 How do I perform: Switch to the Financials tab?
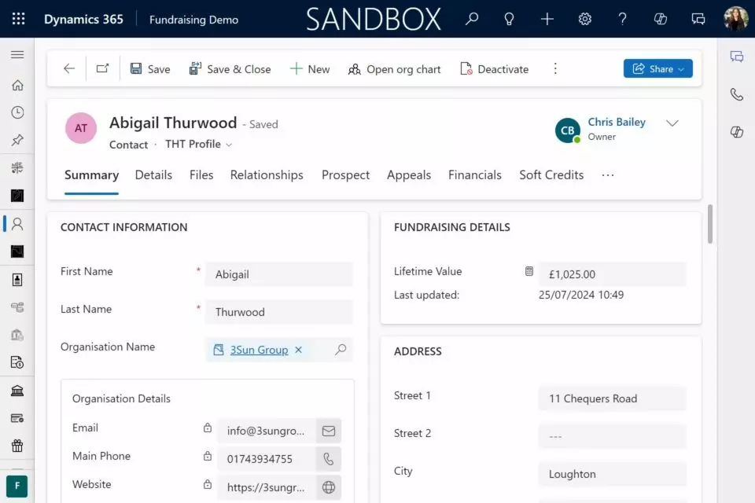point(474,175)
